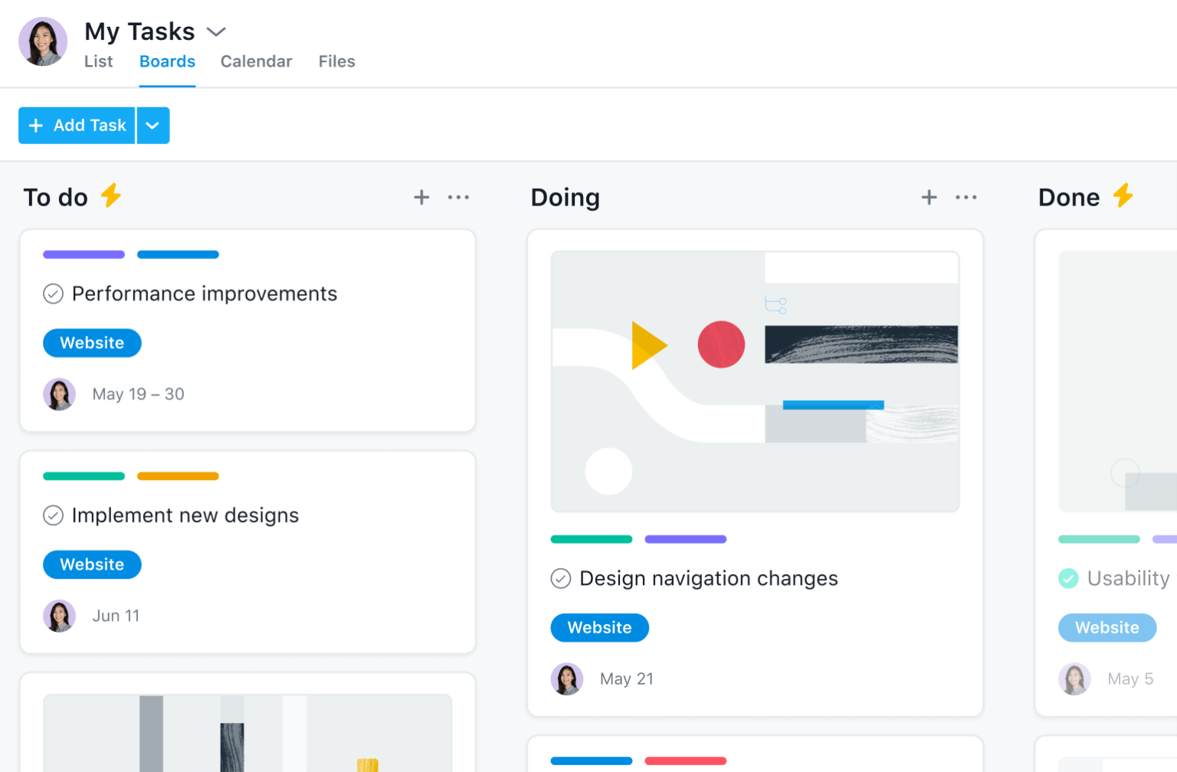Click the Add Task button
Screen dimensions: 1177x772
coord(77,125)
